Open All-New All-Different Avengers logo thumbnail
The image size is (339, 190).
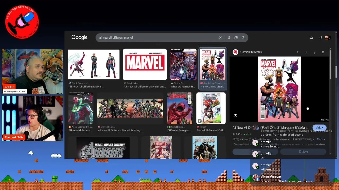click(103, 148)
